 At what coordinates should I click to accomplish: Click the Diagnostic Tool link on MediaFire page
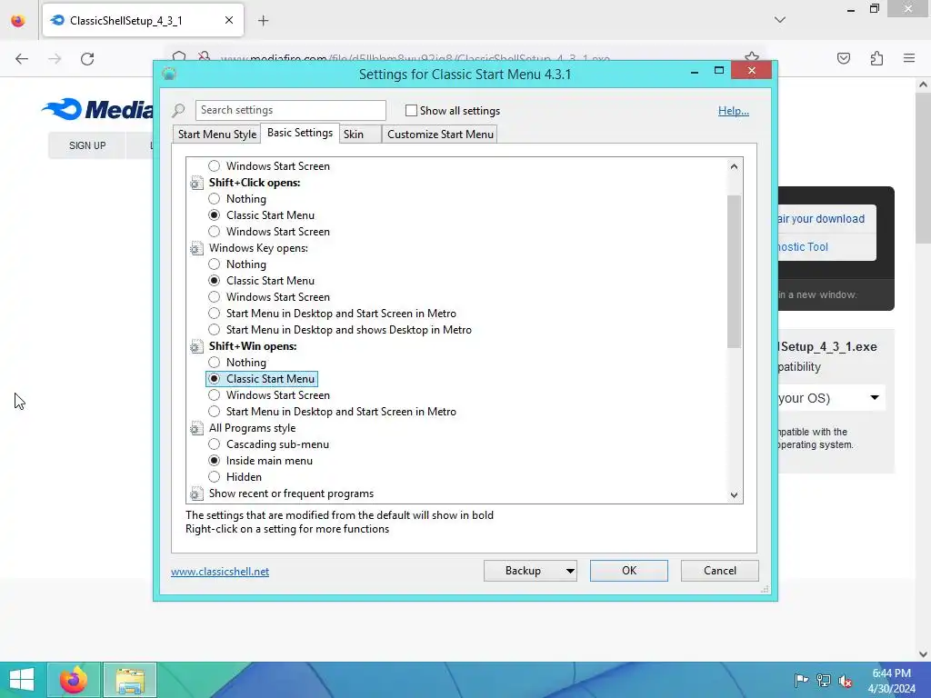(803, 247)
